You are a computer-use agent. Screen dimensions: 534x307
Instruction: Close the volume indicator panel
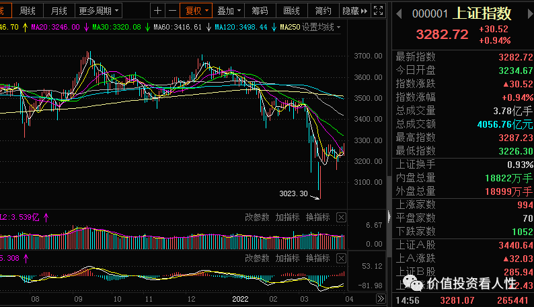pos(341,217)
